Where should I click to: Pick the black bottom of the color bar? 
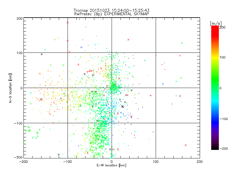pyautogui.click(x=215, y=148)
